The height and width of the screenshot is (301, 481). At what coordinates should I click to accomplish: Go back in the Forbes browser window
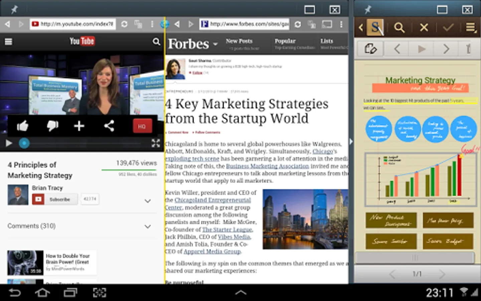point(177,24)
